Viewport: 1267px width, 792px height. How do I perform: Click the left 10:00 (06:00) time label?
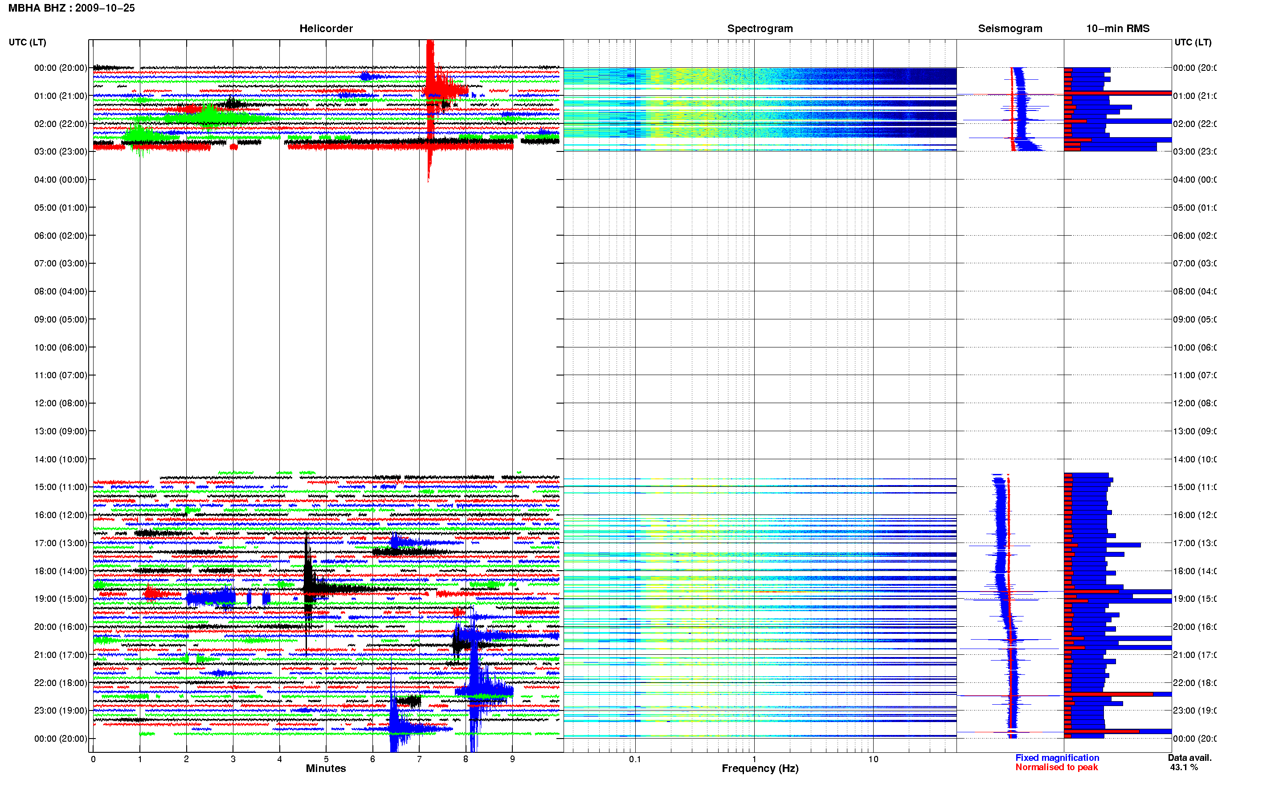(x=61, y=347)
